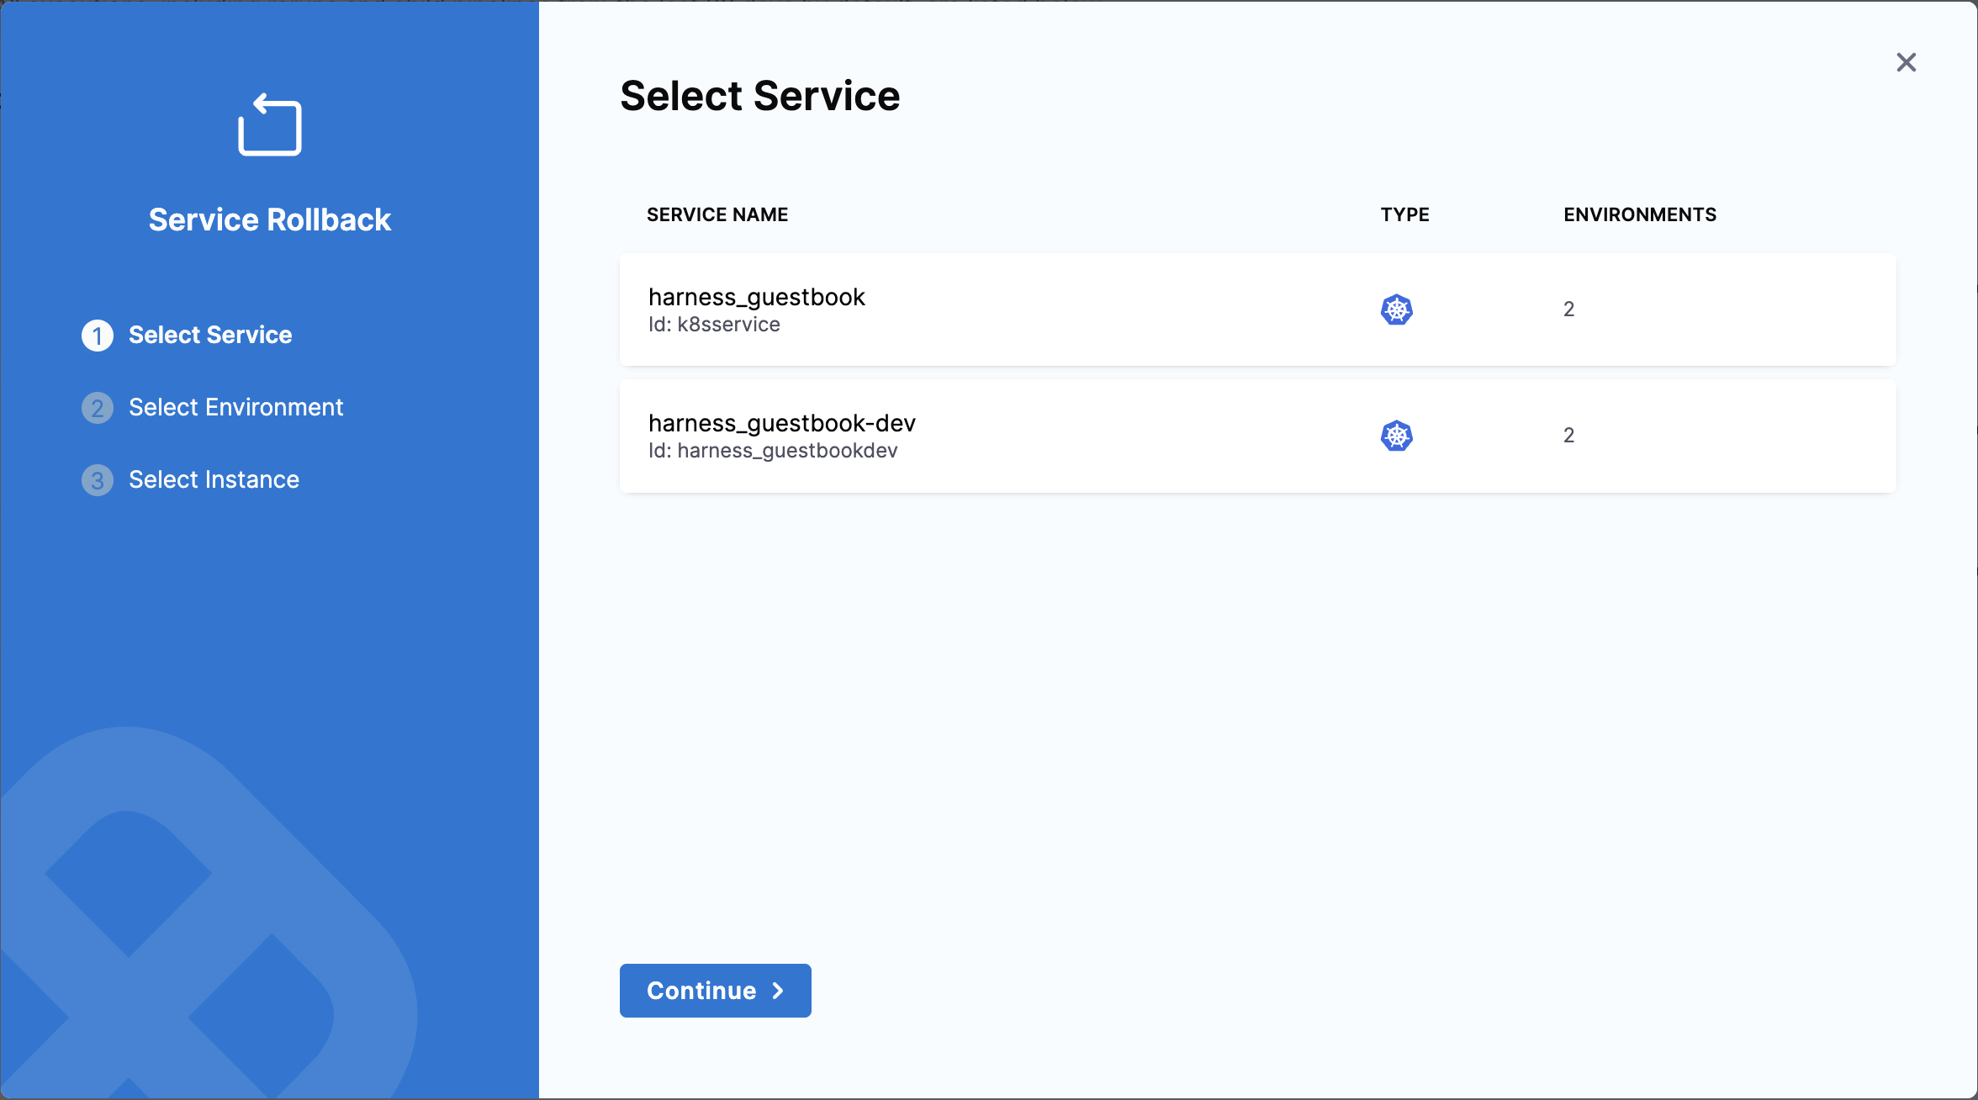Click the Service Rollback title

coord(270,219)
